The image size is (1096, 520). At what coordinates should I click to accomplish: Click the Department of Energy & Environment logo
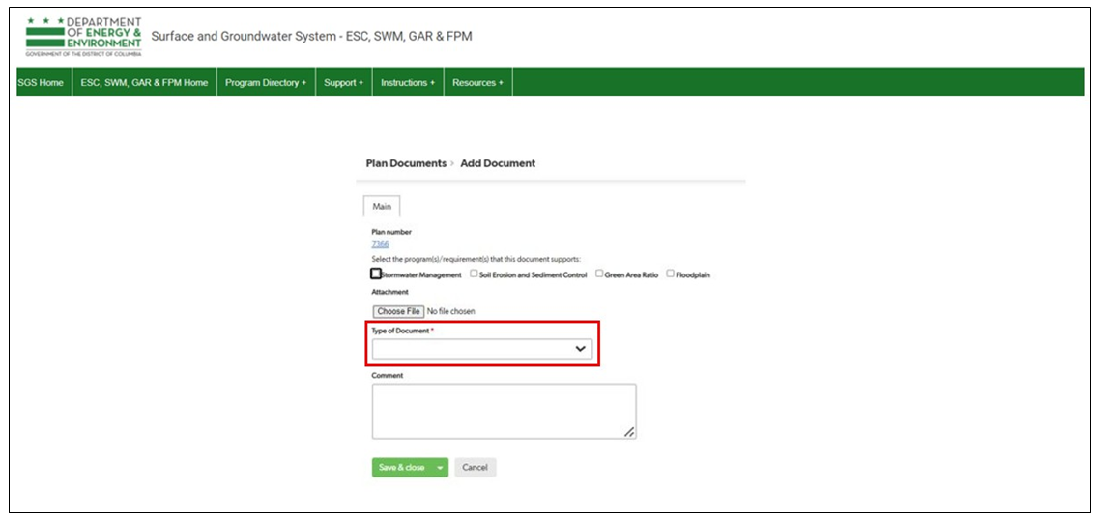[x=83, y=37]
